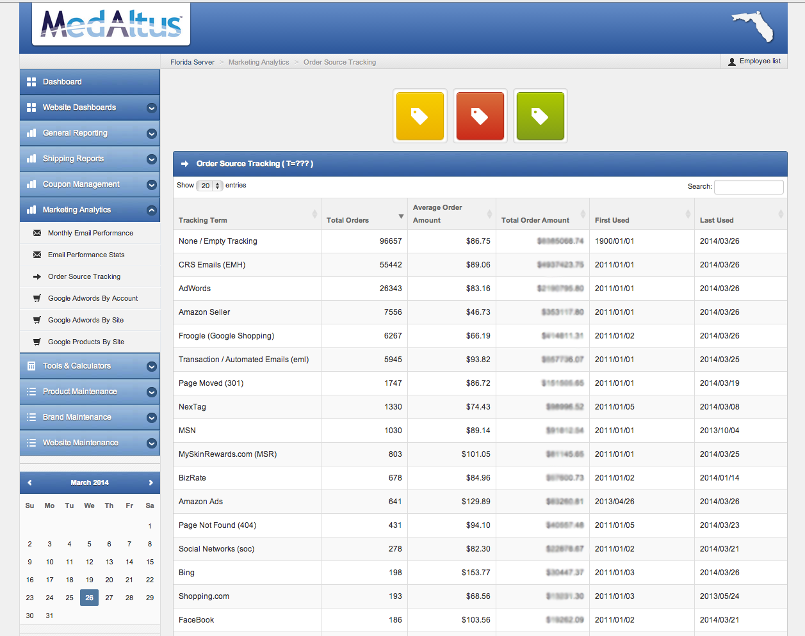Click the Search input field
The width and height of the screenshot is (805, 636).
pyautogui.click(x=748, y=186)
